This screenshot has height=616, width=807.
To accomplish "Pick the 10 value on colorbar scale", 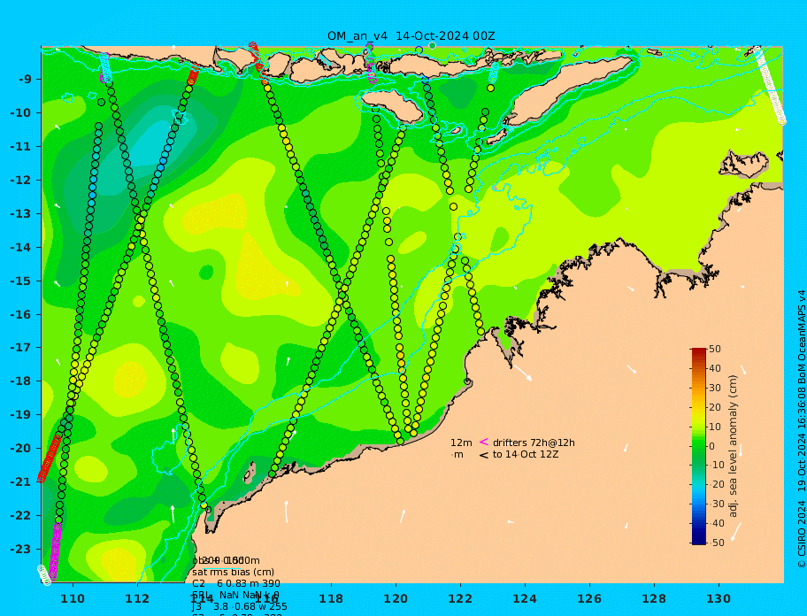I will (x=715, y=427).
